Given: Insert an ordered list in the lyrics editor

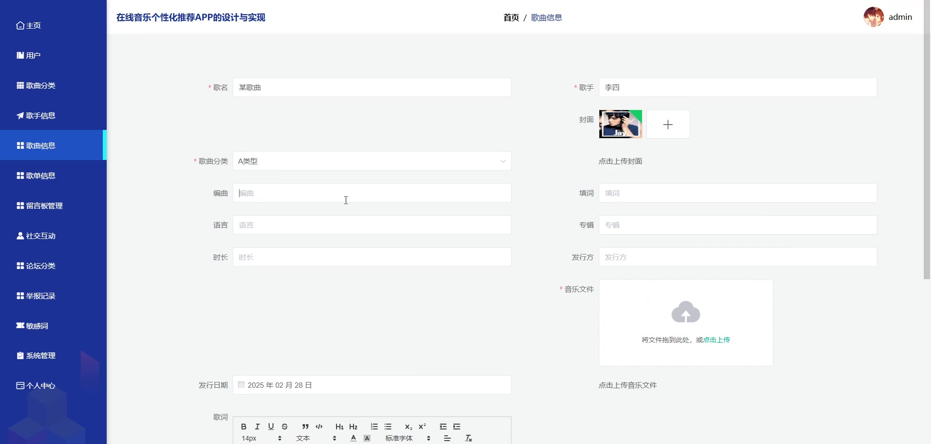Looking at the screenshot, I should [x=373, y=427].
